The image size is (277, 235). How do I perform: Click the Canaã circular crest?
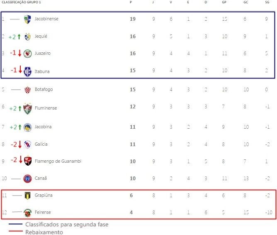27,179
